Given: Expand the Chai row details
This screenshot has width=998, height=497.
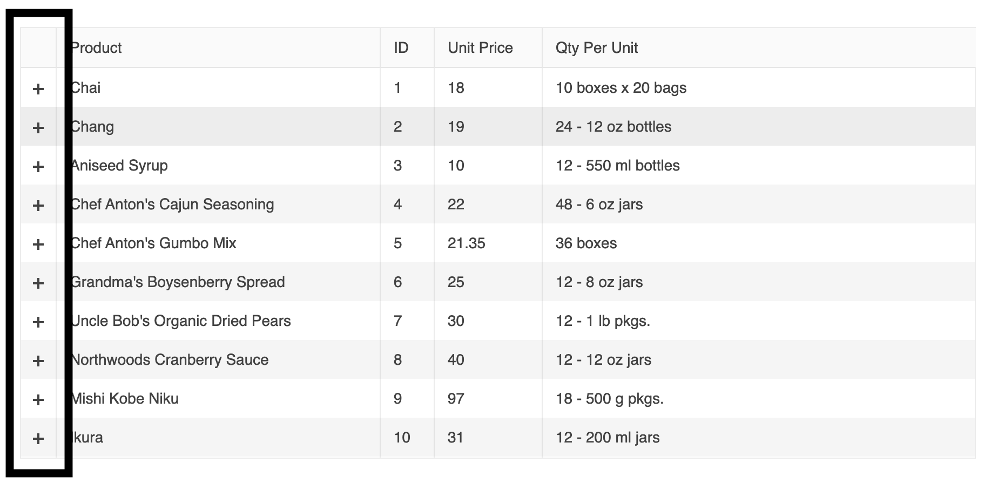Looking at the screenshot, I should 38,88.
